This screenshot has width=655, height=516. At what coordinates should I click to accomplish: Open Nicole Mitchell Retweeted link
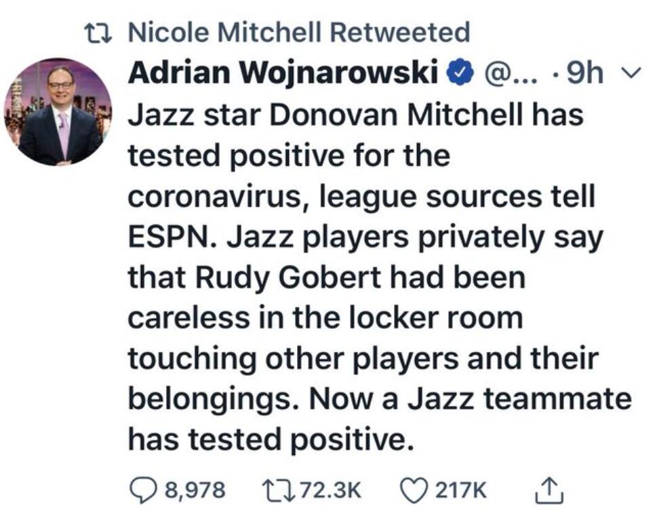tap(299, 33)
